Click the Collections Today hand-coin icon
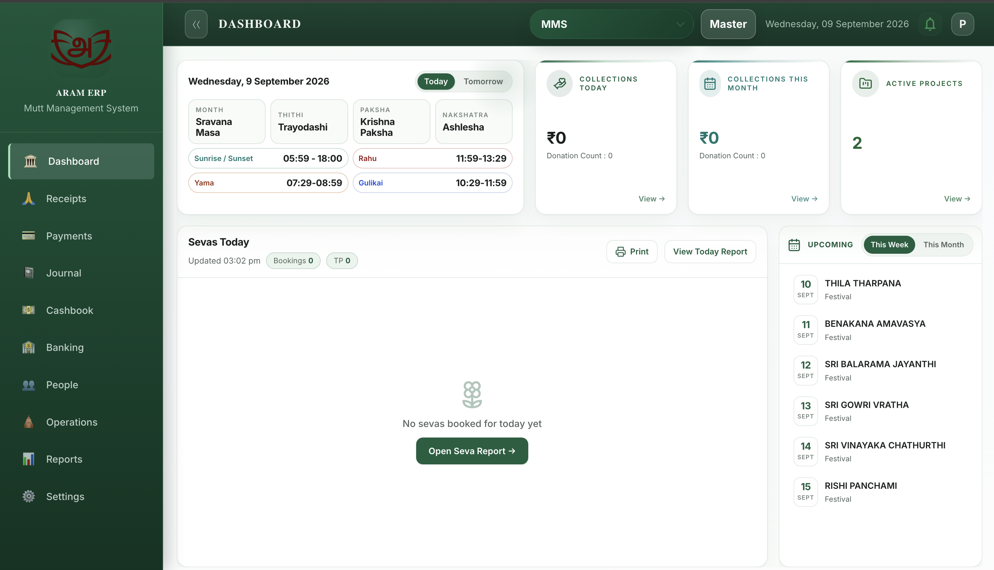The image size is (994, 570). coord(560,83)
